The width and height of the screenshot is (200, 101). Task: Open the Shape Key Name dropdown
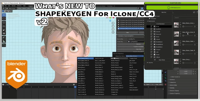pos(135,56)
